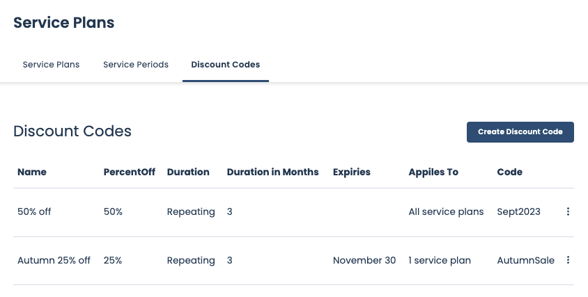588x297 pixels.
Task: Select the 50% off discount name
Action: click(34, 211)
